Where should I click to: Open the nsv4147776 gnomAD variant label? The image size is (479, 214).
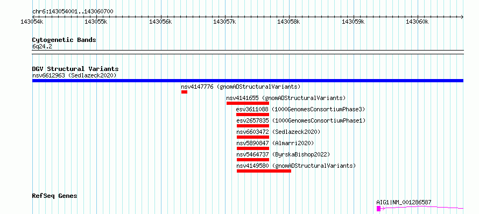point(241,87)
